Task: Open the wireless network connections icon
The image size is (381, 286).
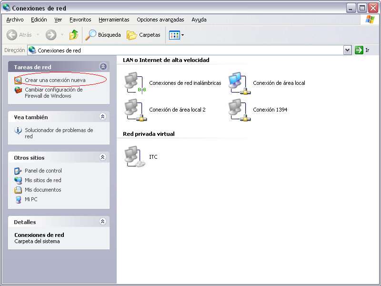Action: (134, 83)
